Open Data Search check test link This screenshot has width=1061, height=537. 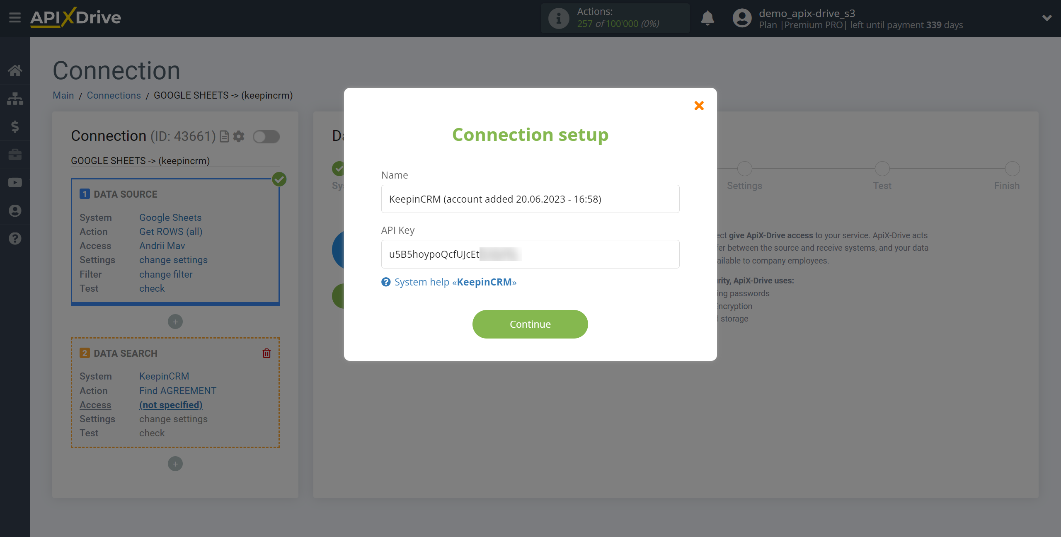(x=152, y=433)
